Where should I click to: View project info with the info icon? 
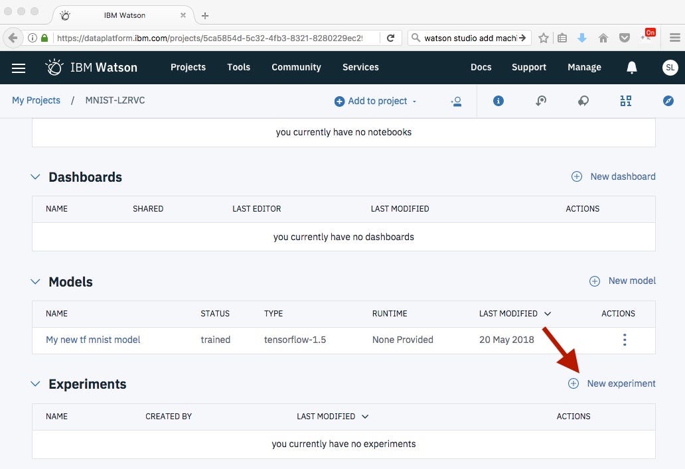pyautogui.click(x=498, y=101)
